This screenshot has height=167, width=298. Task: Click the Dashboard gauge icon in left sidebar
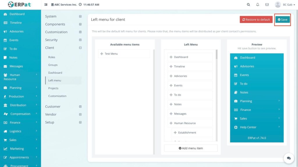coord(5,14)
